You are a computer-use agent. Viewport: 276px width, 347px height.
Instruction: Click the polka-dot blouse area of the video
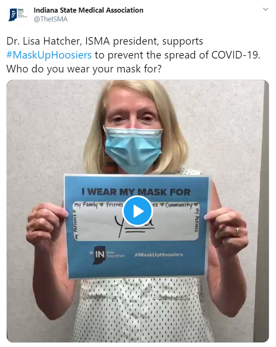(141, 310)
